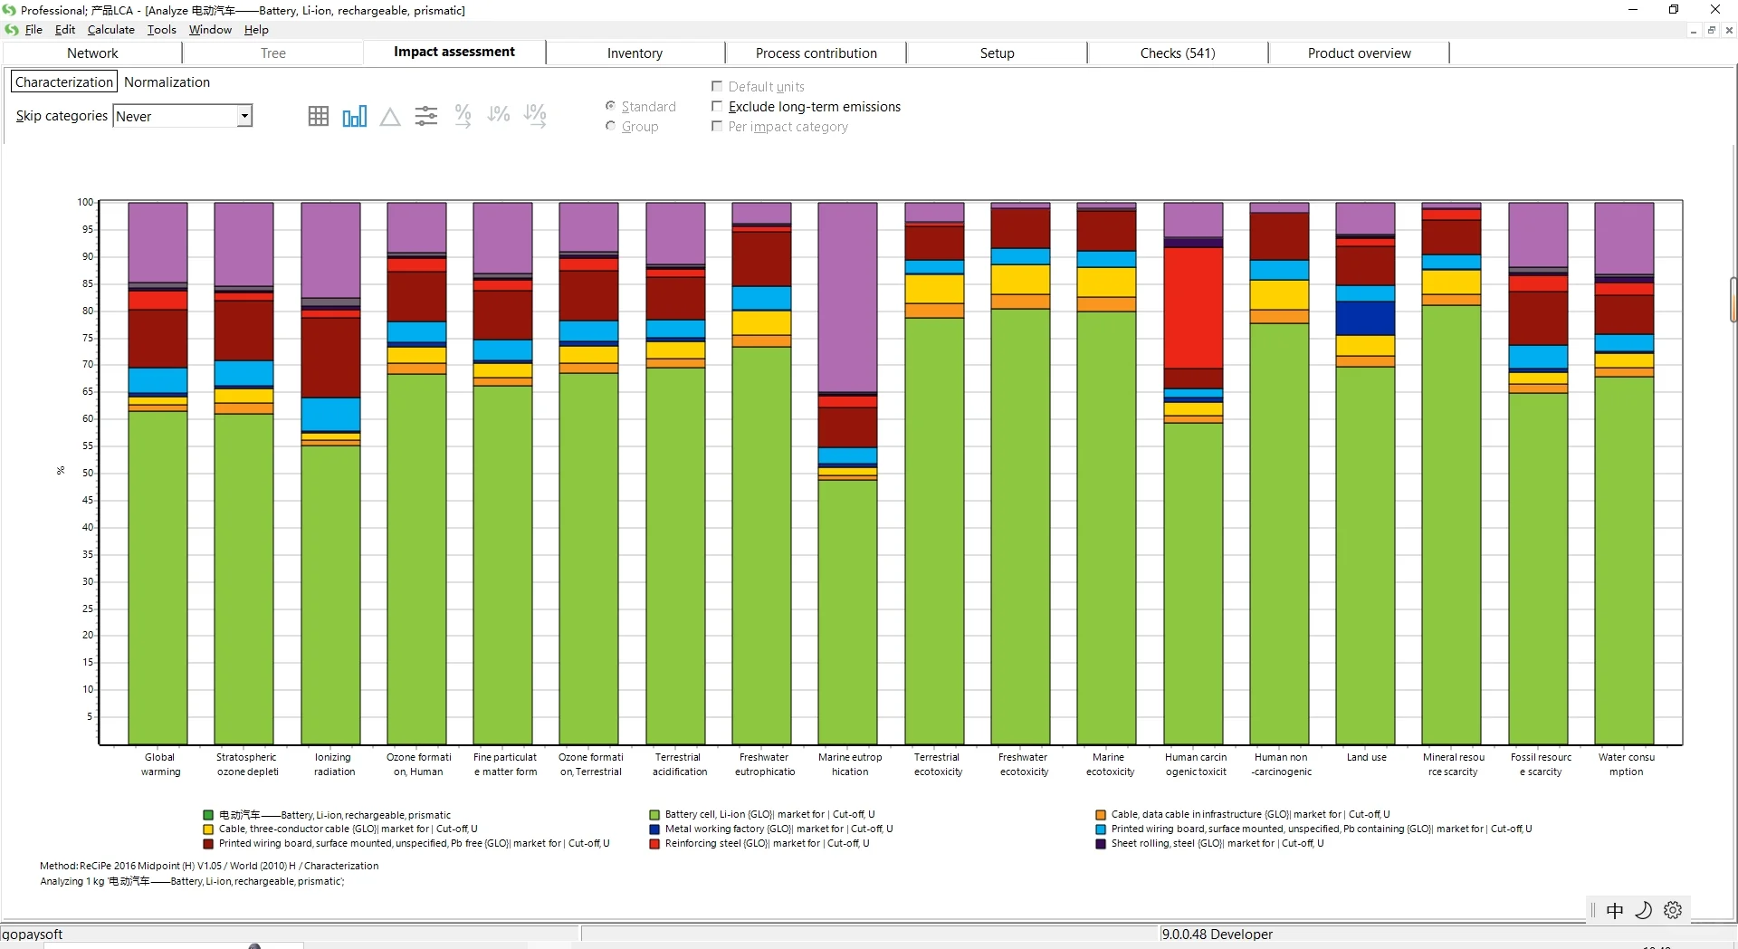Click the 'Mineral resource scarcity' axis label
This screenshot has height=949, width=1738.
coord(1454,765)
